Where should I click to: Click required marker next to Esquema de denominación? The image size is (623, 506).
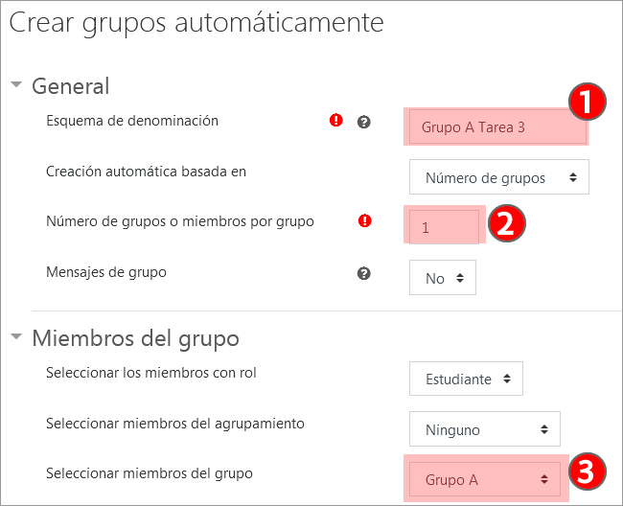[x=336, y=121]
